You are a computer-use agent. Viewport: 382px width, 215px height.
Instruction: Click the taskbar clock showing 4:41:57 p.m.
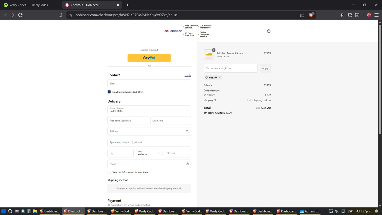364,211
